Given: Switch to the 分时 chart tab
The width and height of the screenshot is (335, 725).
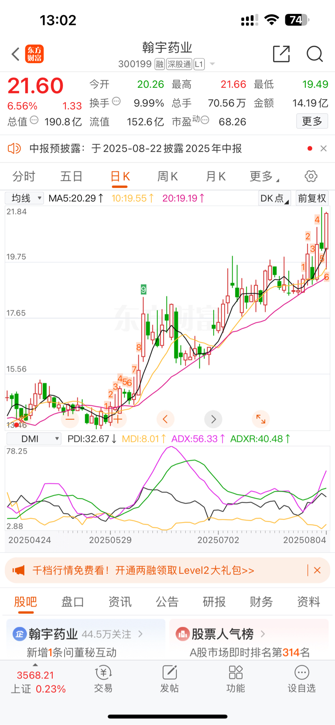Looking at the screenshot, I should coord(24,176).
